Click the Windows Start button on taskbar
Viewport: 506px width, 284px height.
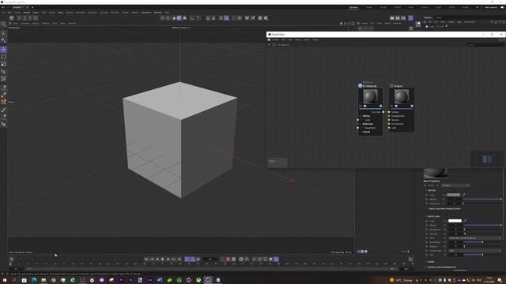[5, 280]
